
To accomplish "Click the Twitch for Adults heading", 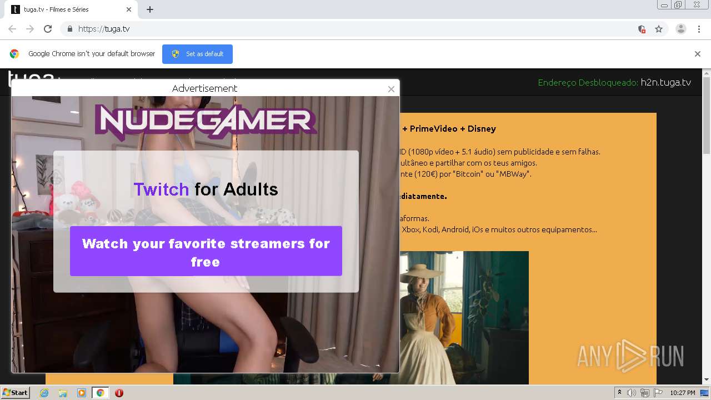I will pos(206,189).
